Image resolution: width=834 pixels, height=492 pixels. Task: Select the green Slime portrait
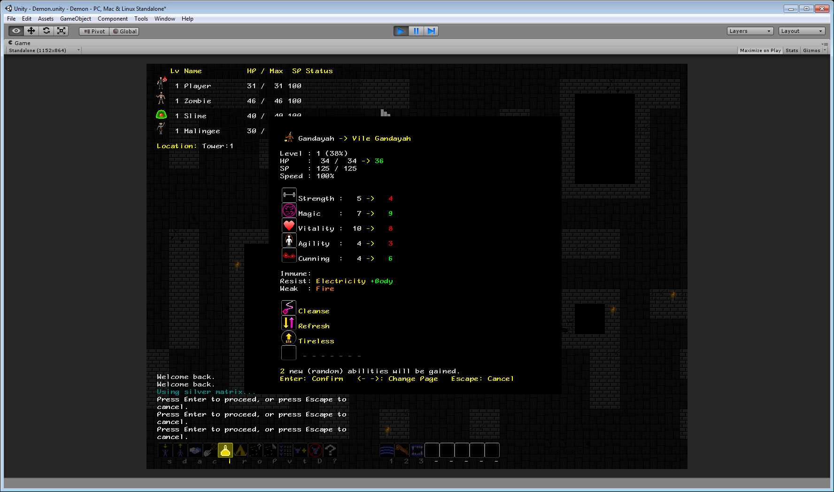[x=161, y=114]
